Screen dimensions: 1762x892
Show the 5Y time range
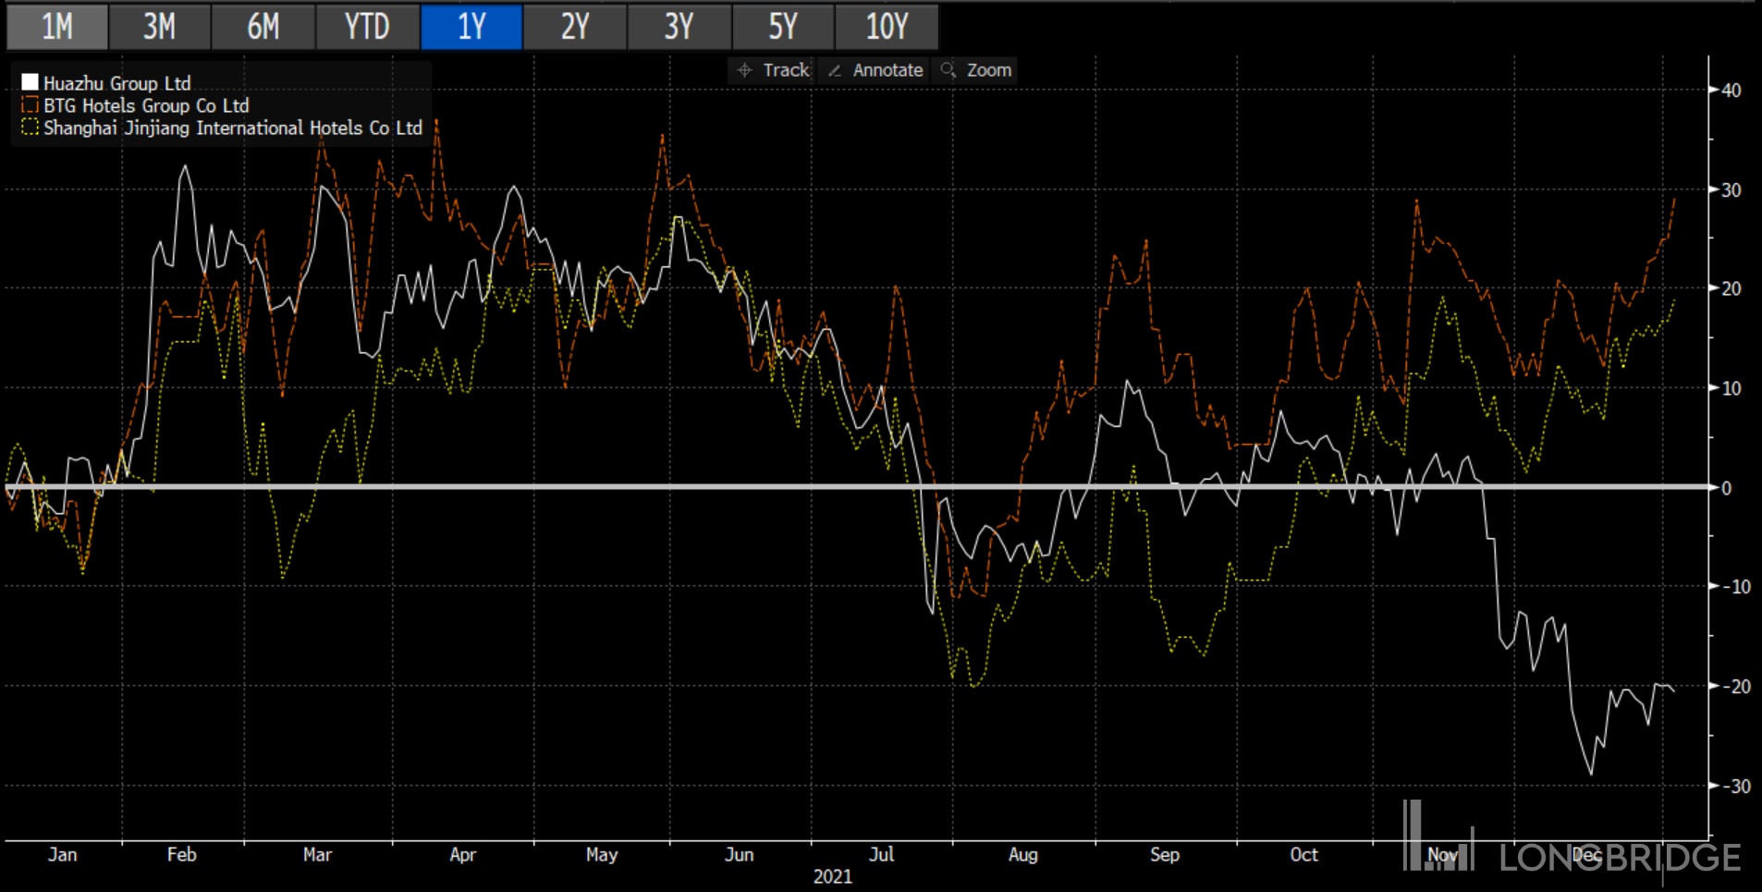click(x=783, y=27)
